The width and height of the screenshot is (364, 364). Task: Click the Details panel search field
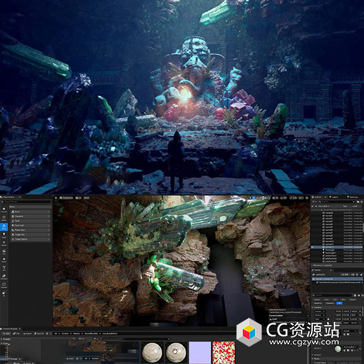pos(333,296)
